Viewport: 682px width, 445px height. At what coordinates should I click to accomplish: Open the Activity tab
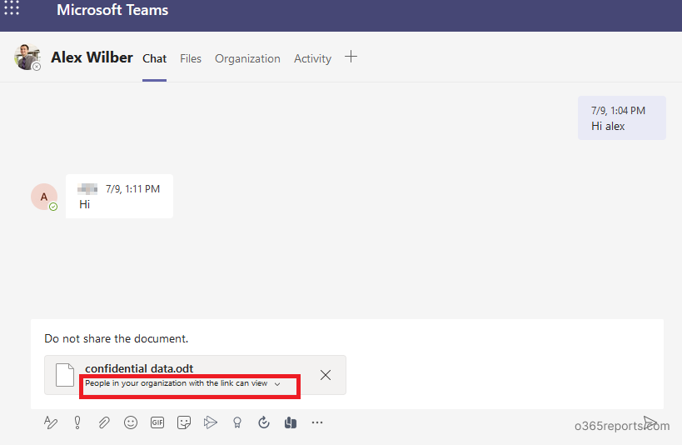[x=312, y=58]
